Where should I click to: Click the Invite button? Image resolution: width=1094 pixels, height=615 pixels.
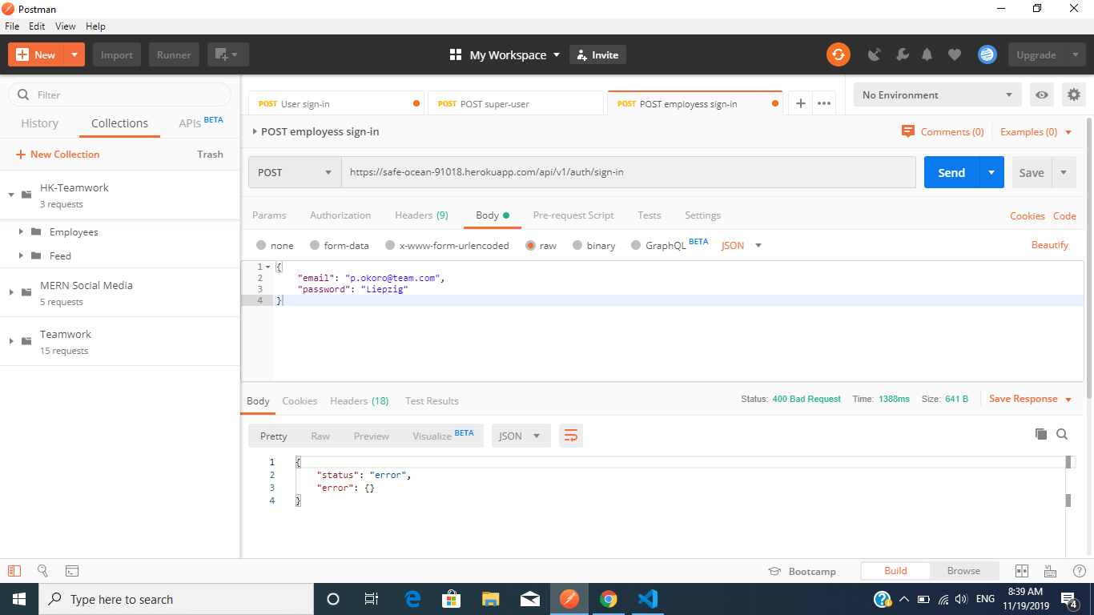597,54
